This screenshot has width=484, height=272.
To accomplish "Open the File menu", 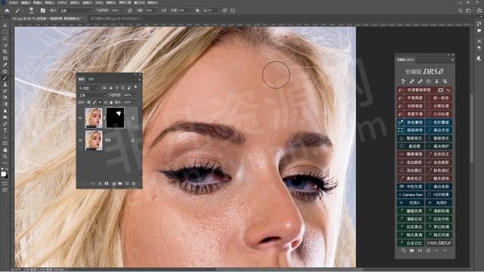I will (x=13, y=2).
